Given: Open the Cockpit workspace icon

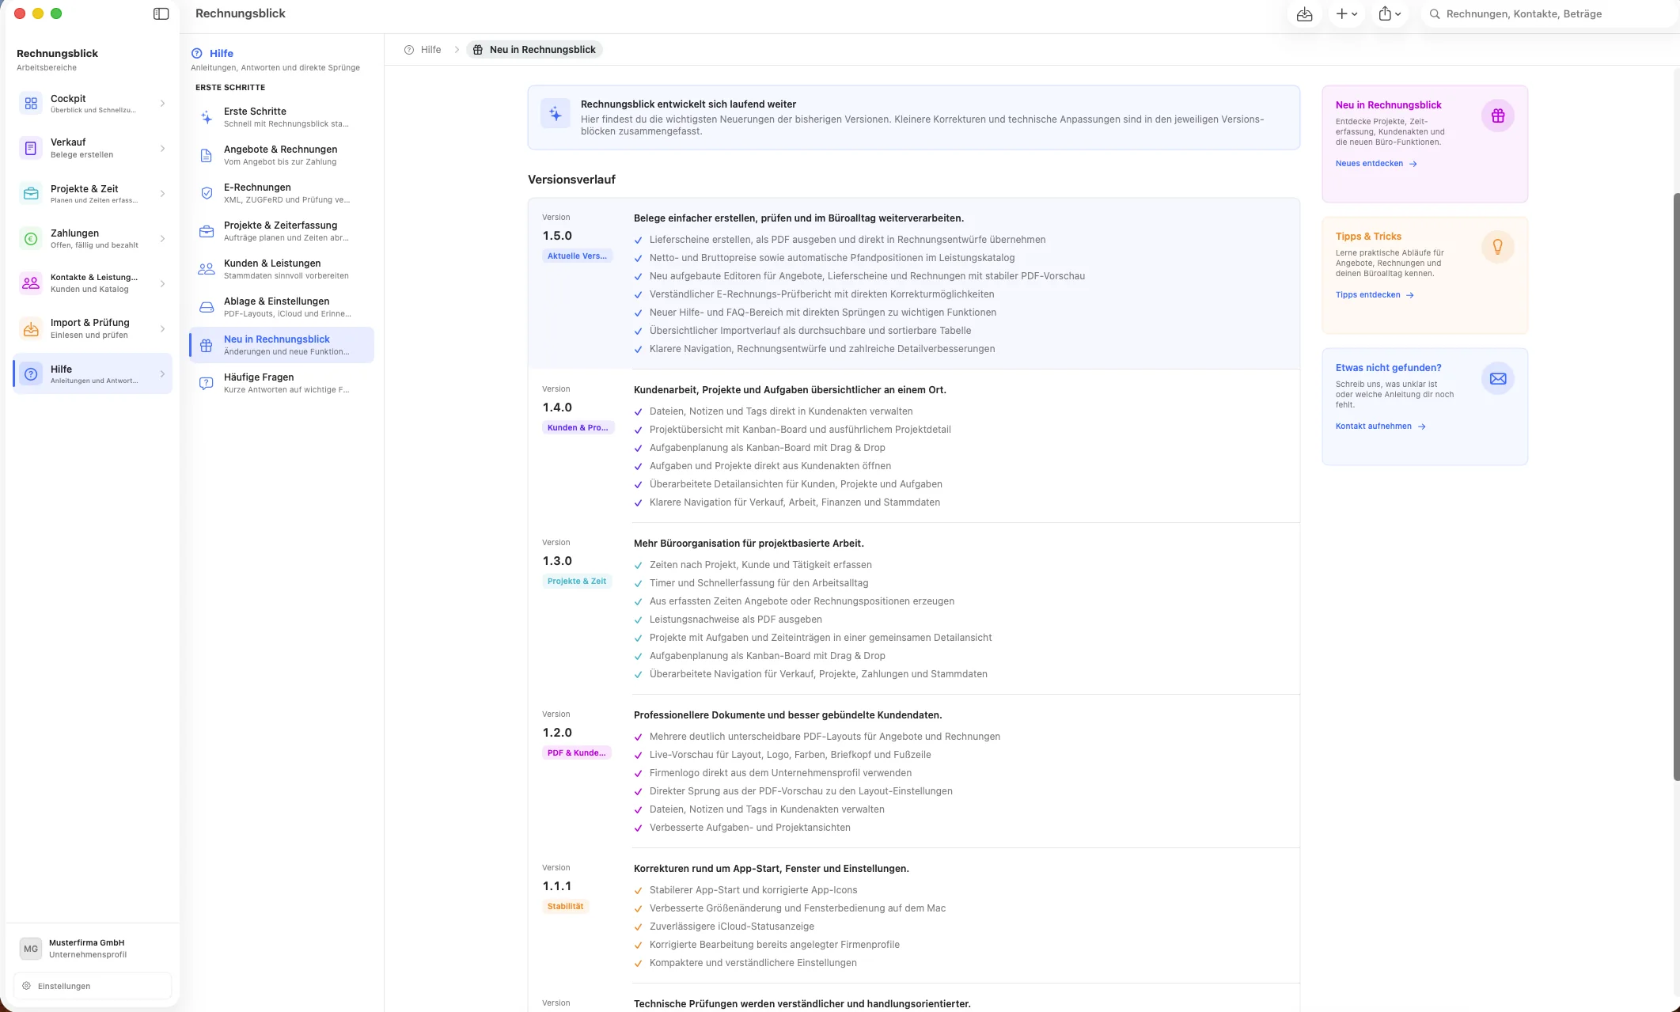Looking at the screenshot, I should click(x=31, y=104).
